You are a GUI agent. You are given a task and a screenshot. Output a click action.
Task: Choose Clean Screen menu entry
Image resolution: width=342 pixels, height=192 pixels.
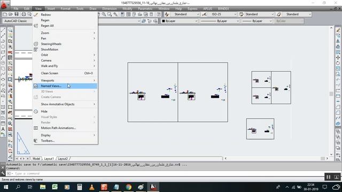[65, 73]
